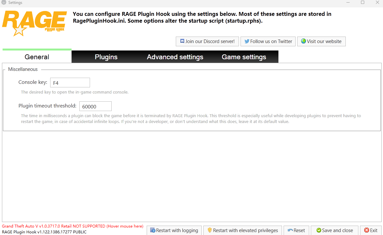Go to the Advanced settings tab

(175, 57)
